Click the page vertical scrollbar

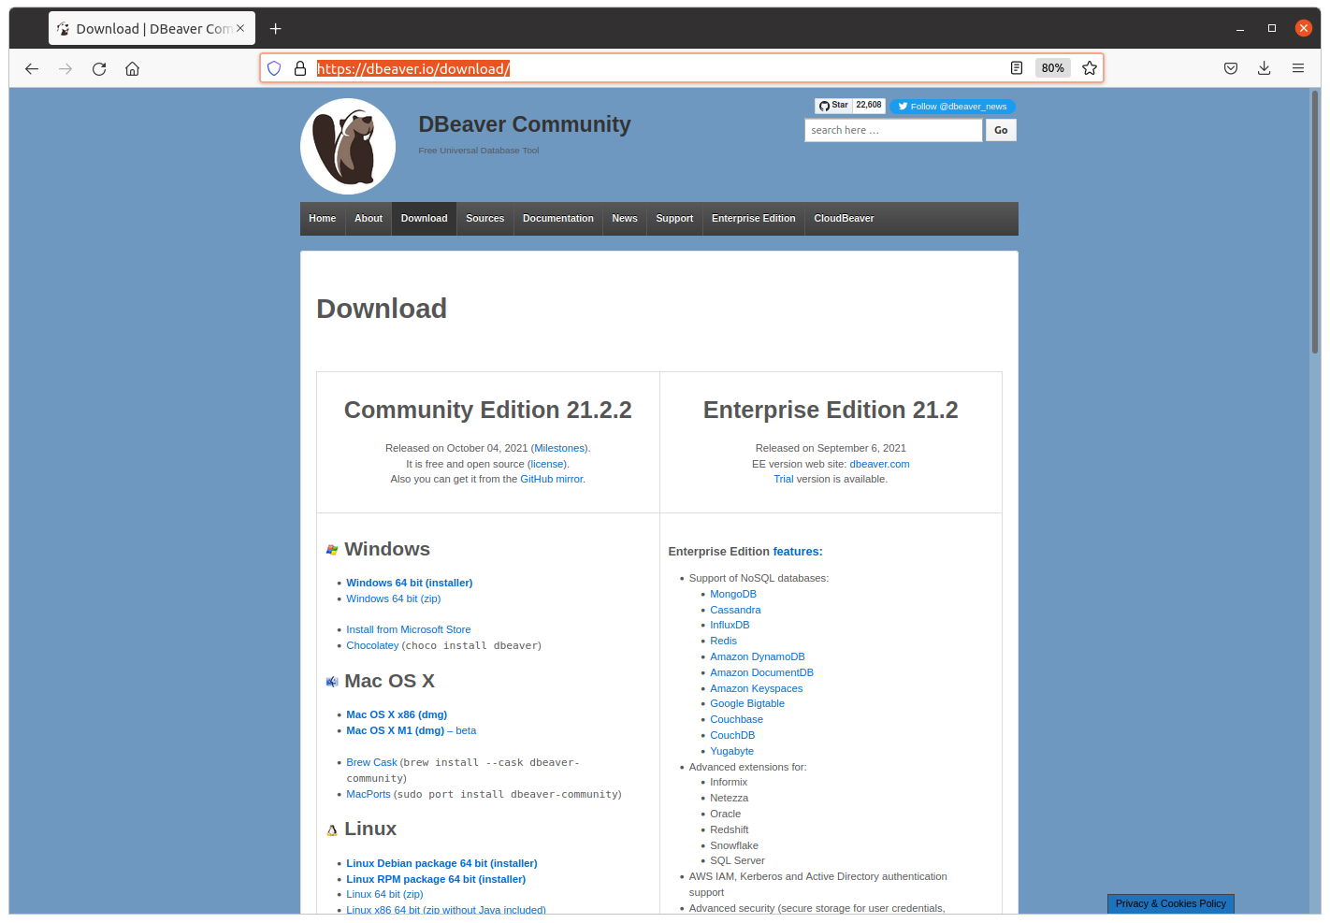(x=1315, y=224)
